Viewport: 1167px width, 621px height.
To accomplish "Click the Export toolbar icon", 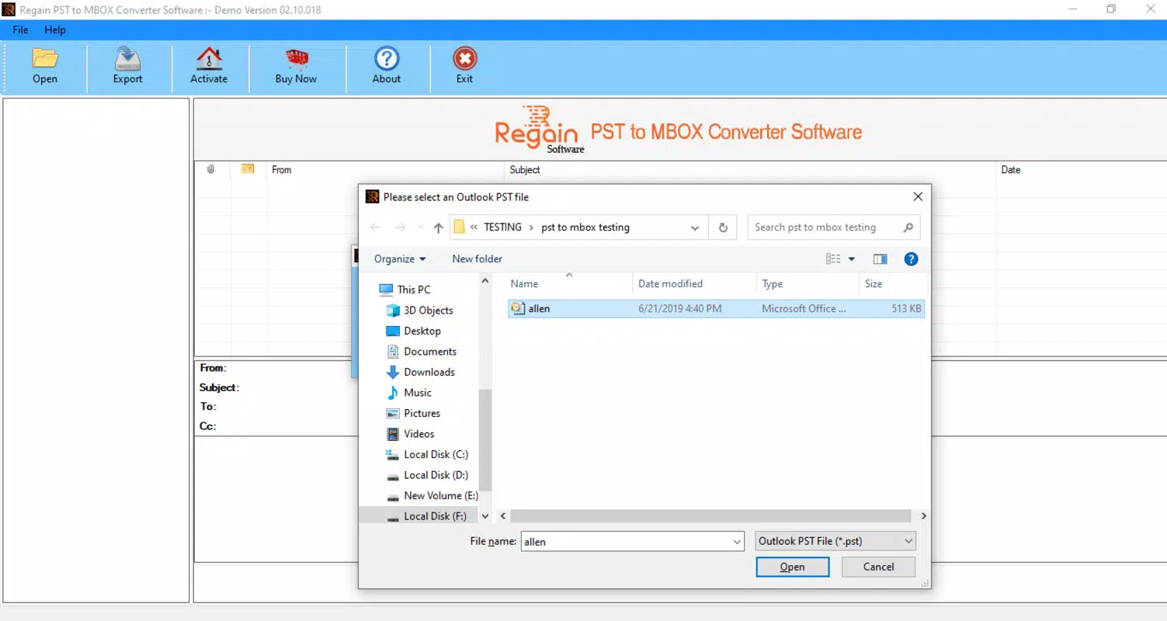I will (127, 65).
